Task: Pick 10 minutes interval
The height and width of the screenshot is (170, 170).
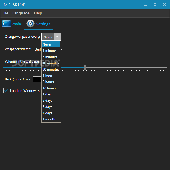Action: click(51, 63)
